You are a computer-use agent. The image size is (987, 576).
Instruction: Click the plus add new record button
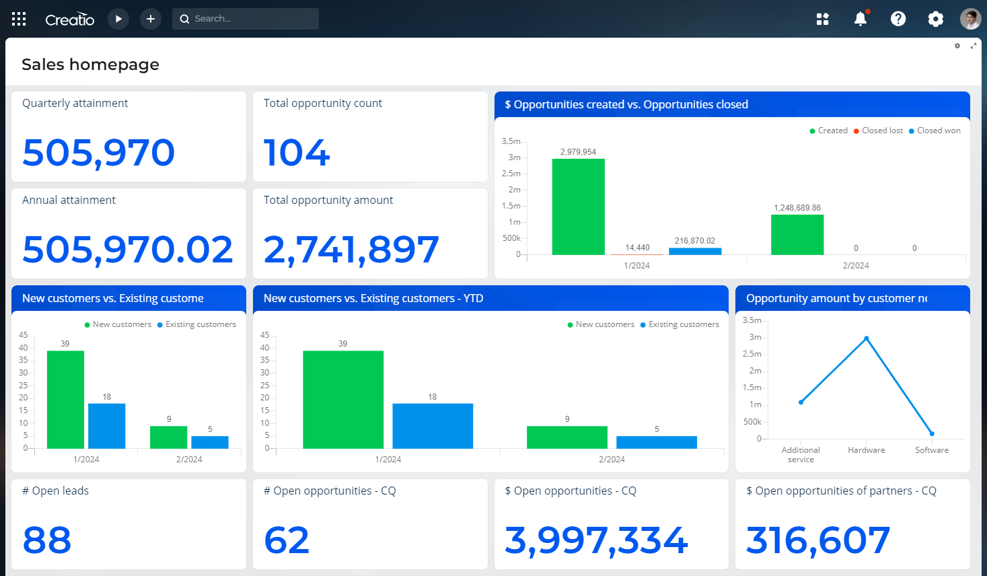[151, 19]
